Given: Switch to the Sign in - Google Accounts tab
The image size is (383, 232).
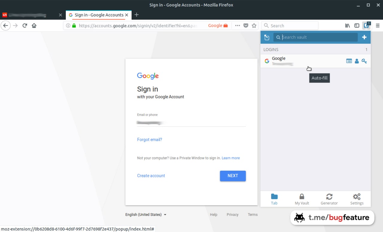Looking at the screenshot, I should 99,15.
